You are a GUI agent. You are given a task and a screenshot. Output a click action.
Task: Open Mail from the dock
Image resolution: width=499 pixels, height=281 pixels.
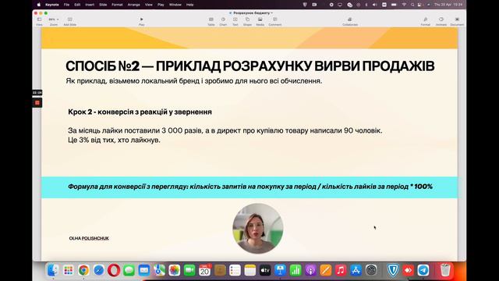[144, 271]
